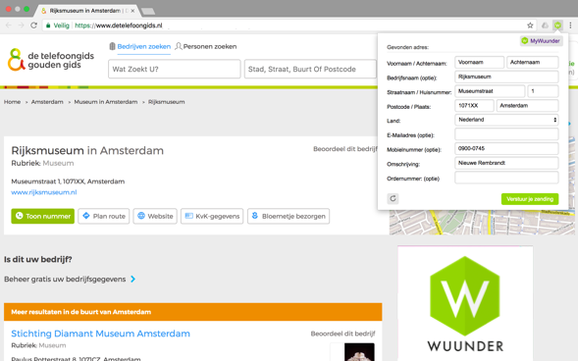This screenshot has height=361, width=578.
Task: Click the KvK-gegevens button
Action: (x=212, y=216)
